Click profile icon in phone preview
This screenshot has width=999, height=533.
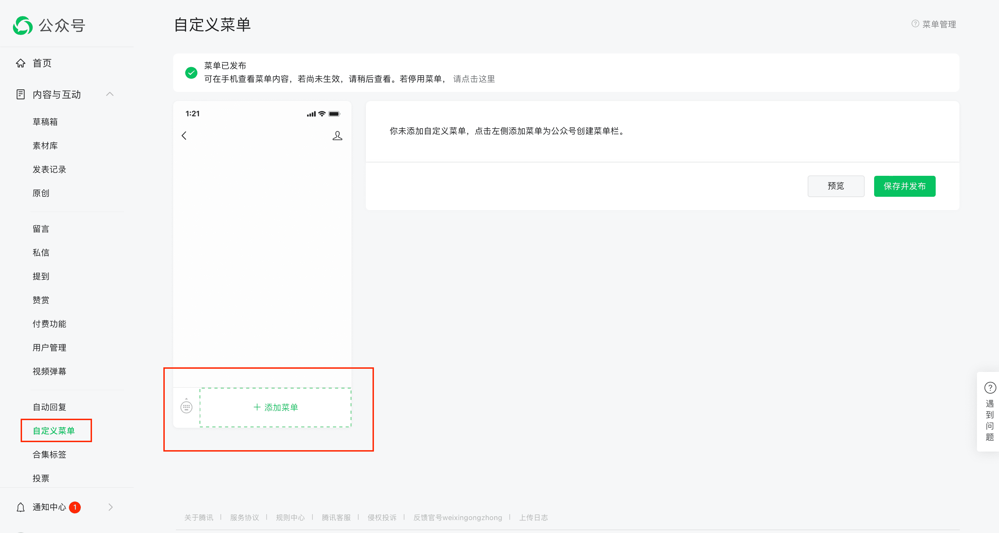[x=338, y=136]
